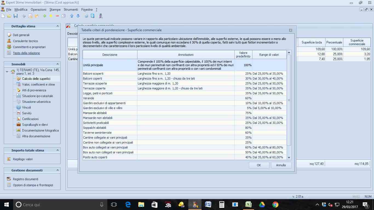Collapse the TERAMO property tree node
The height and width of the screenshot is (210, 374).
pyautogui.click(x=7, y=72)
